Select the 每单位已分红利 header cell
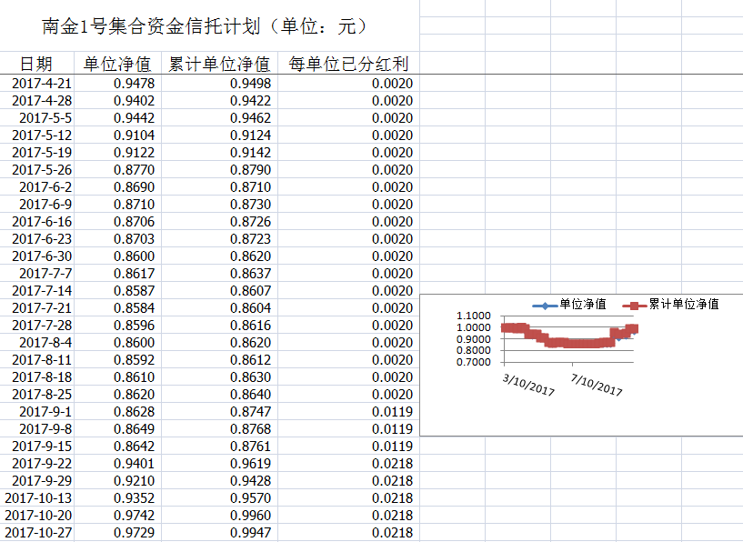The width and height of the screenshot is (743, 542). 348,64
